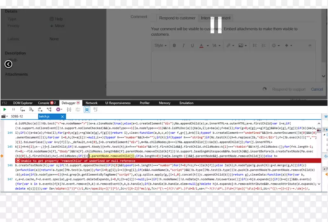Image resolution: width=328 pixels, height=222 pixels.
Task: Open the text color picker arrow
Action: (x=207, y=46)
